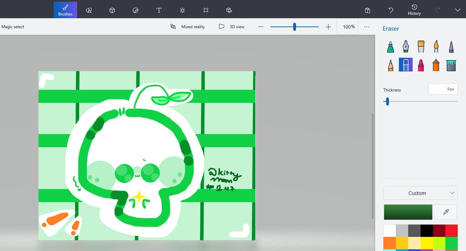Open the History panel
This screenshot has height=251, width=466.
[x=414, y=10]
